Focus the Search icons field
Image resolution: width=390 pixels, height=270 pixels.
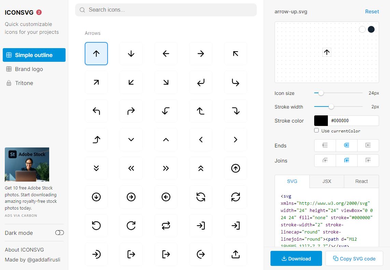point(166,10)
